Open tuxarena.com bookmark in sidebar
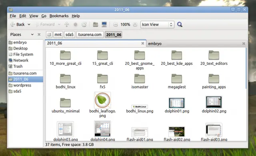This screenshot has height=156, width=256. [26, 73]
